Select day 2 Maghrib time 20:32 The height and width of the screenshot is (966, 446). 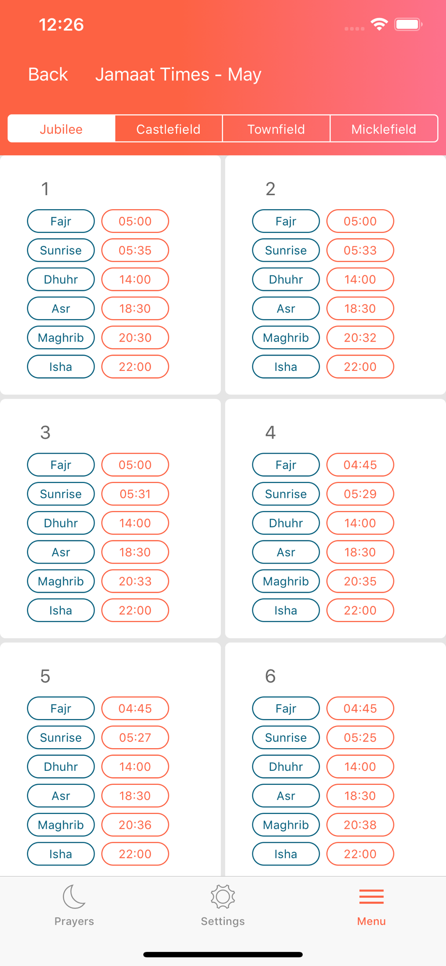click(360, 338)
